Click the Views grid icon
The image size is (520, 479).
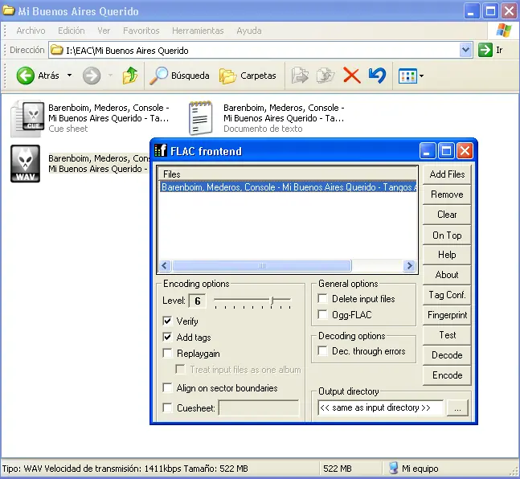[407, 76]
